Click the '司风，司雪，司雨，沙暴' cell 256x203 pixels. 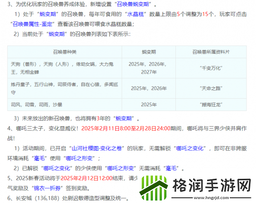tap(64, 104)
